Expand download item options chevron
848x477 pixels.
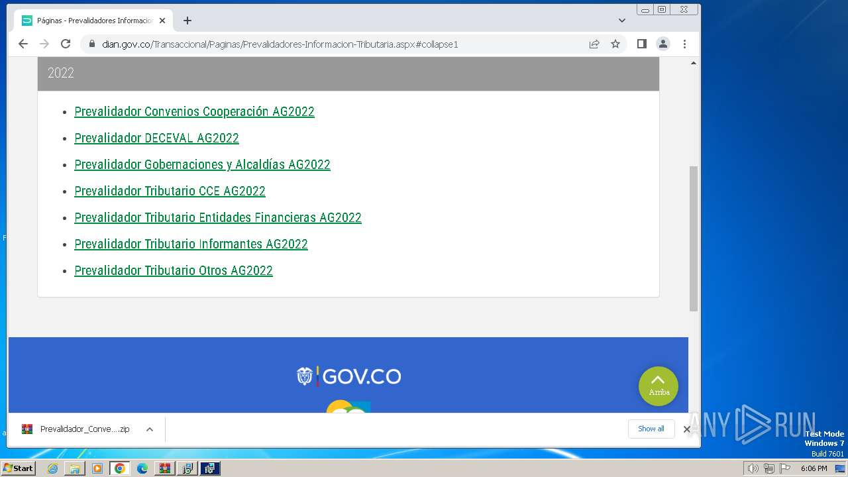tap(150, 429)
